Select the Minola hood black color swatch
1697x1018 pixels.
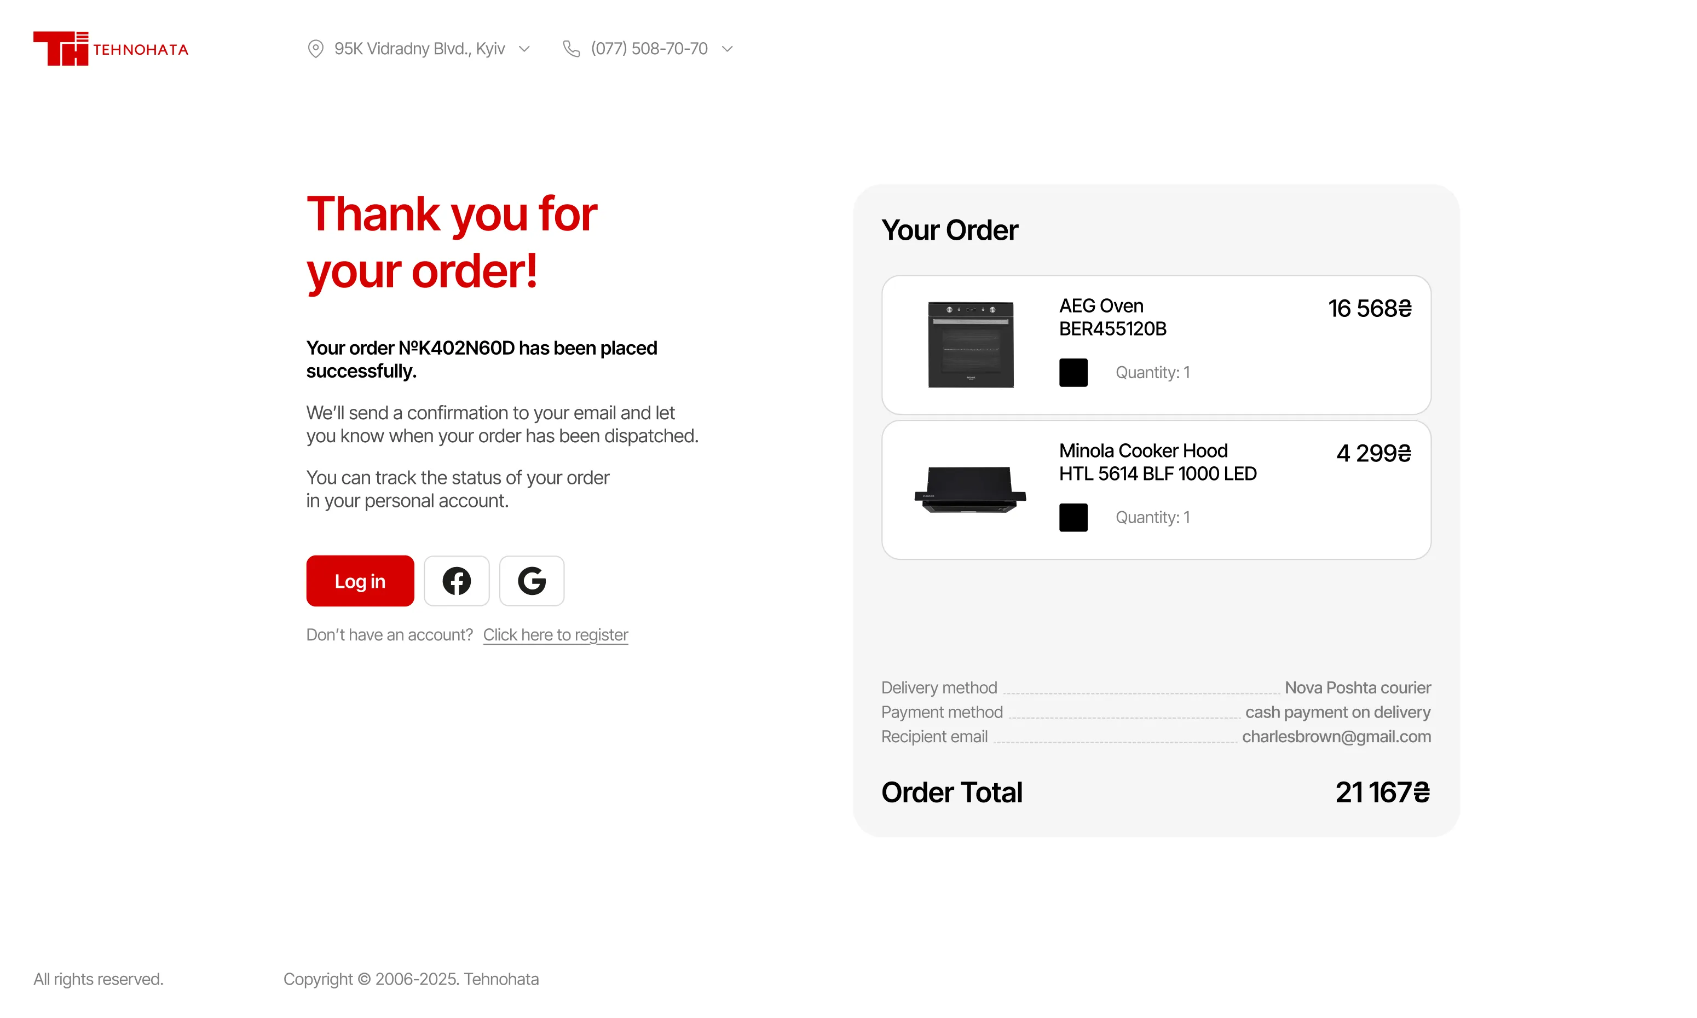[1073, 517]
